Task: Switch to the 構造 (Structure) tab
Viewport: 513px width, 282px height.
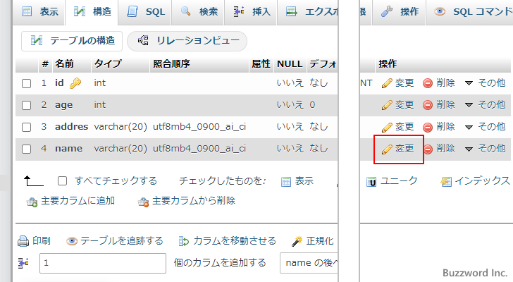Action: (x=92, y=12)
